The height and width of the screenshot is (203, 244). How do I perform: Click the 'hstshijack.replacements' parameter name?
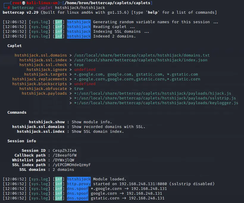click(x=40, y=79)
